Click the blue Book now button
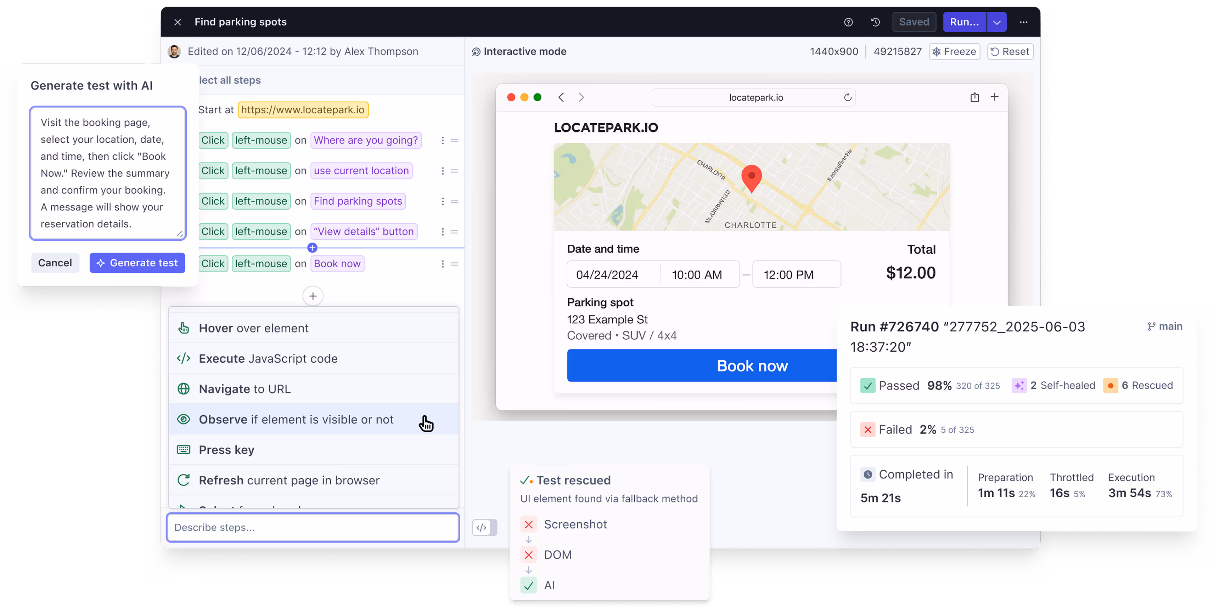This screenshot has height=608, width=1214. point(702,365)
